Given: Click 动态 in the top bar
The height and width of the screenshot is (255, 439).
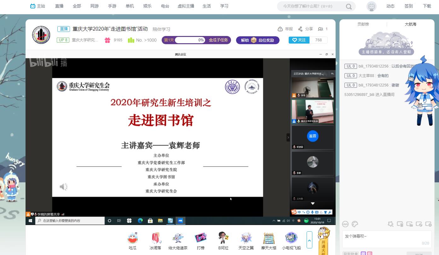Looking at the screenshot, I should [390, 6].
